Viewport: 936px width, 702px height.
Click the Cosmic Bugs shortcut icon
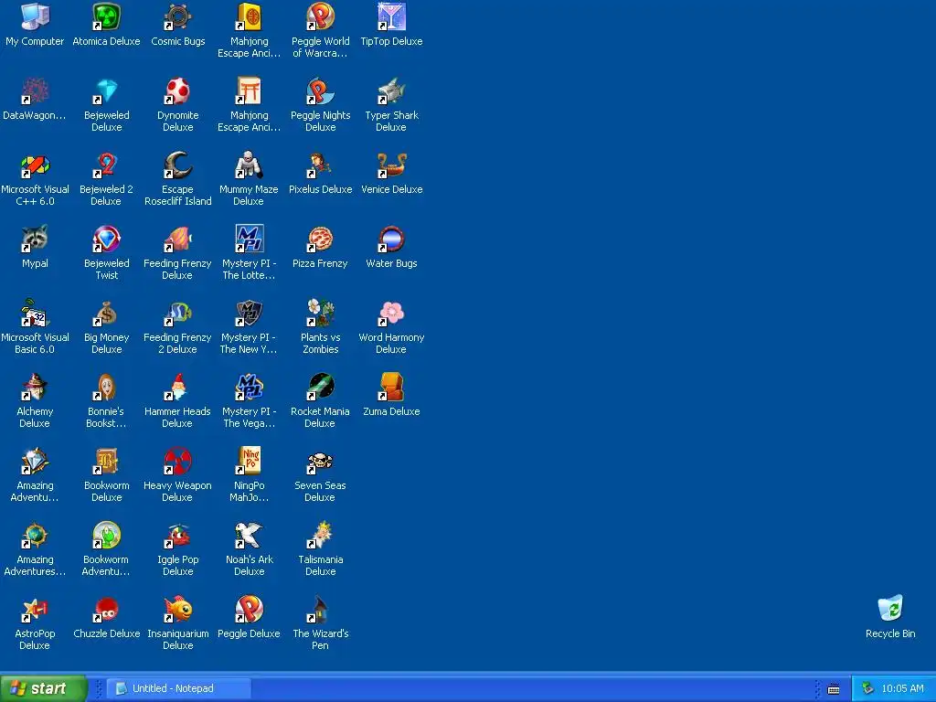(177, 16)
